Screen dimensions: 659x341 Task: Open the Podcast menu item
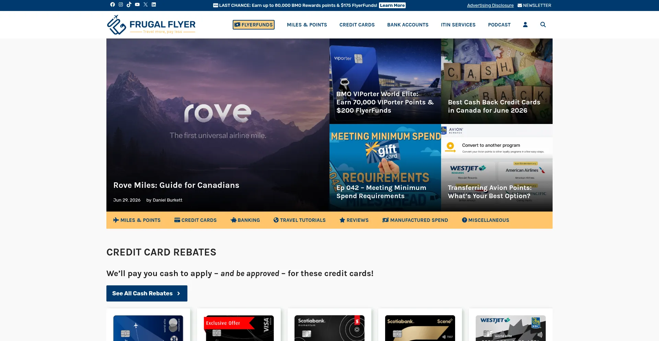point(499,25)
